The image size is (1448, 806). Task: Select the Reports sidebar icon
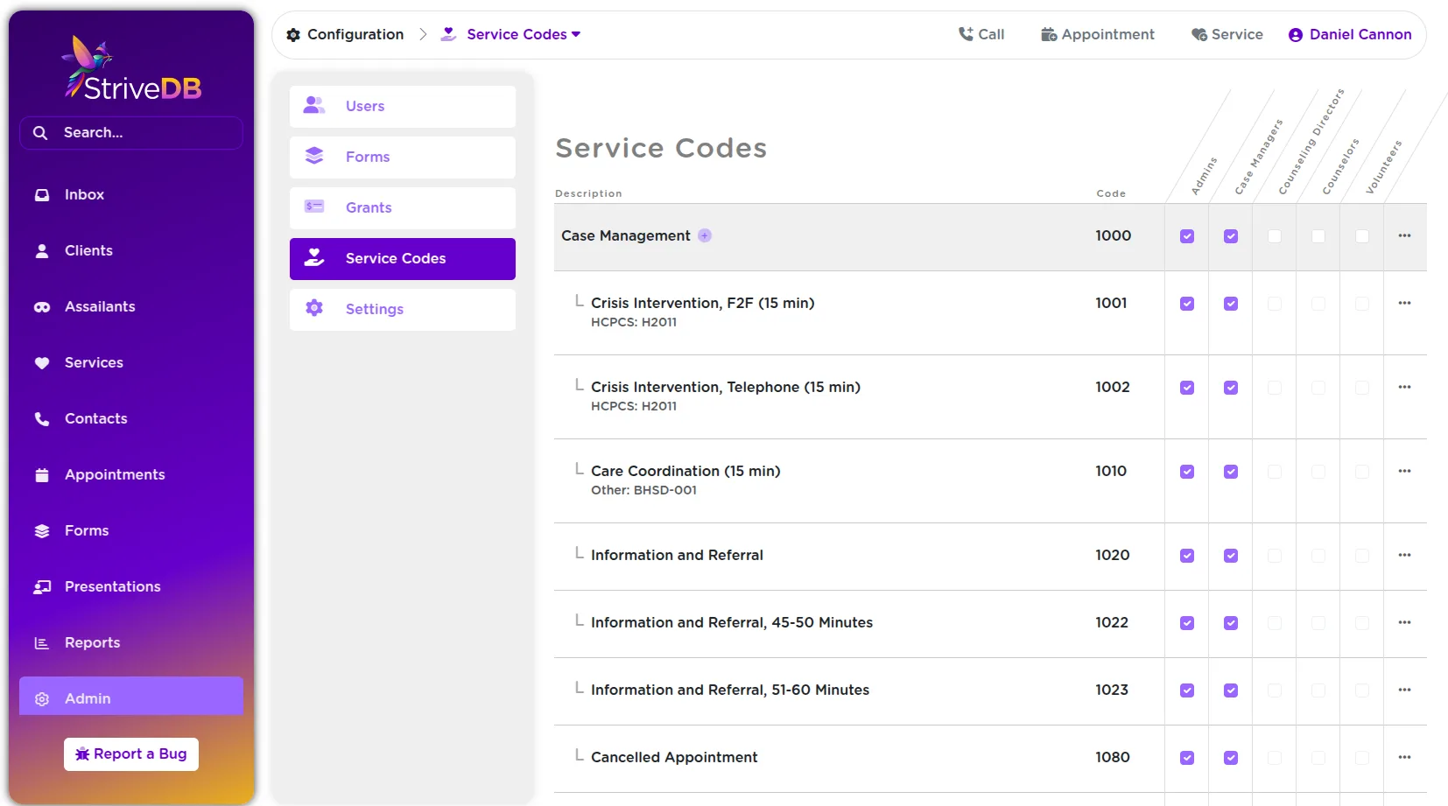(x=41, y=642)
